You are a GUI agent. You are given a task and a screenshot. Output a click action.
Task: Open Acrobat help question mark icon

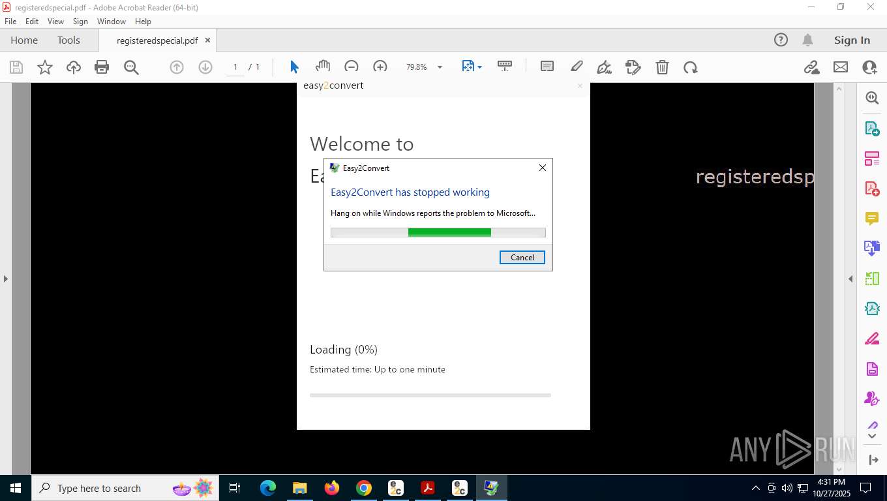pos(781,40)
